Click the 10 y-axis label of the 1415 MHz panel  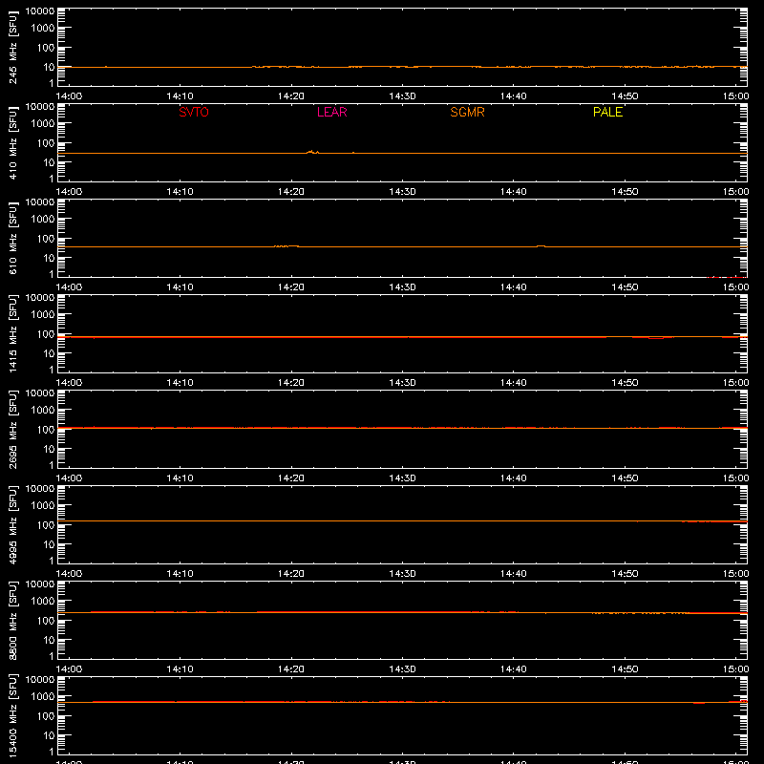(50, 353)
